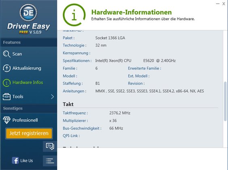The height and width of the screenshot is (170, 228).
Task: Click the Jetzt registrieren button
Action: [29, 133]
